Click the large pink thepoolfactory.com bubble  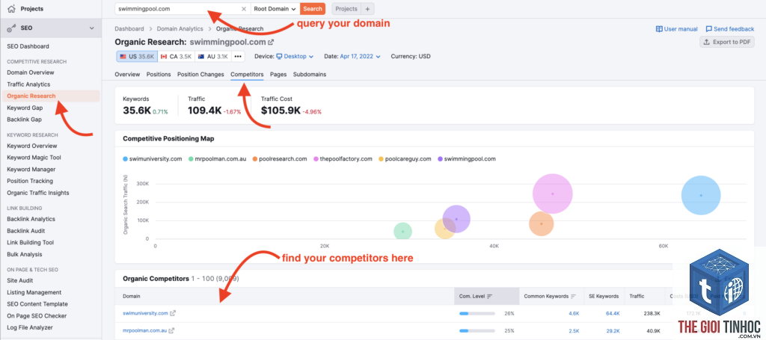pos(553,194)
